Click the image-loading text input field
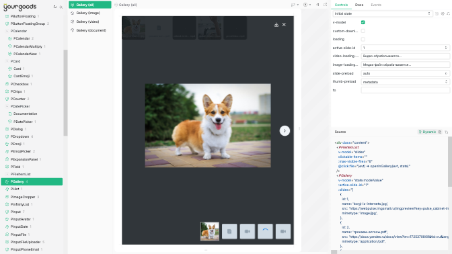The height and width of the screenshot is (254, 452). (x=406, y=65)
